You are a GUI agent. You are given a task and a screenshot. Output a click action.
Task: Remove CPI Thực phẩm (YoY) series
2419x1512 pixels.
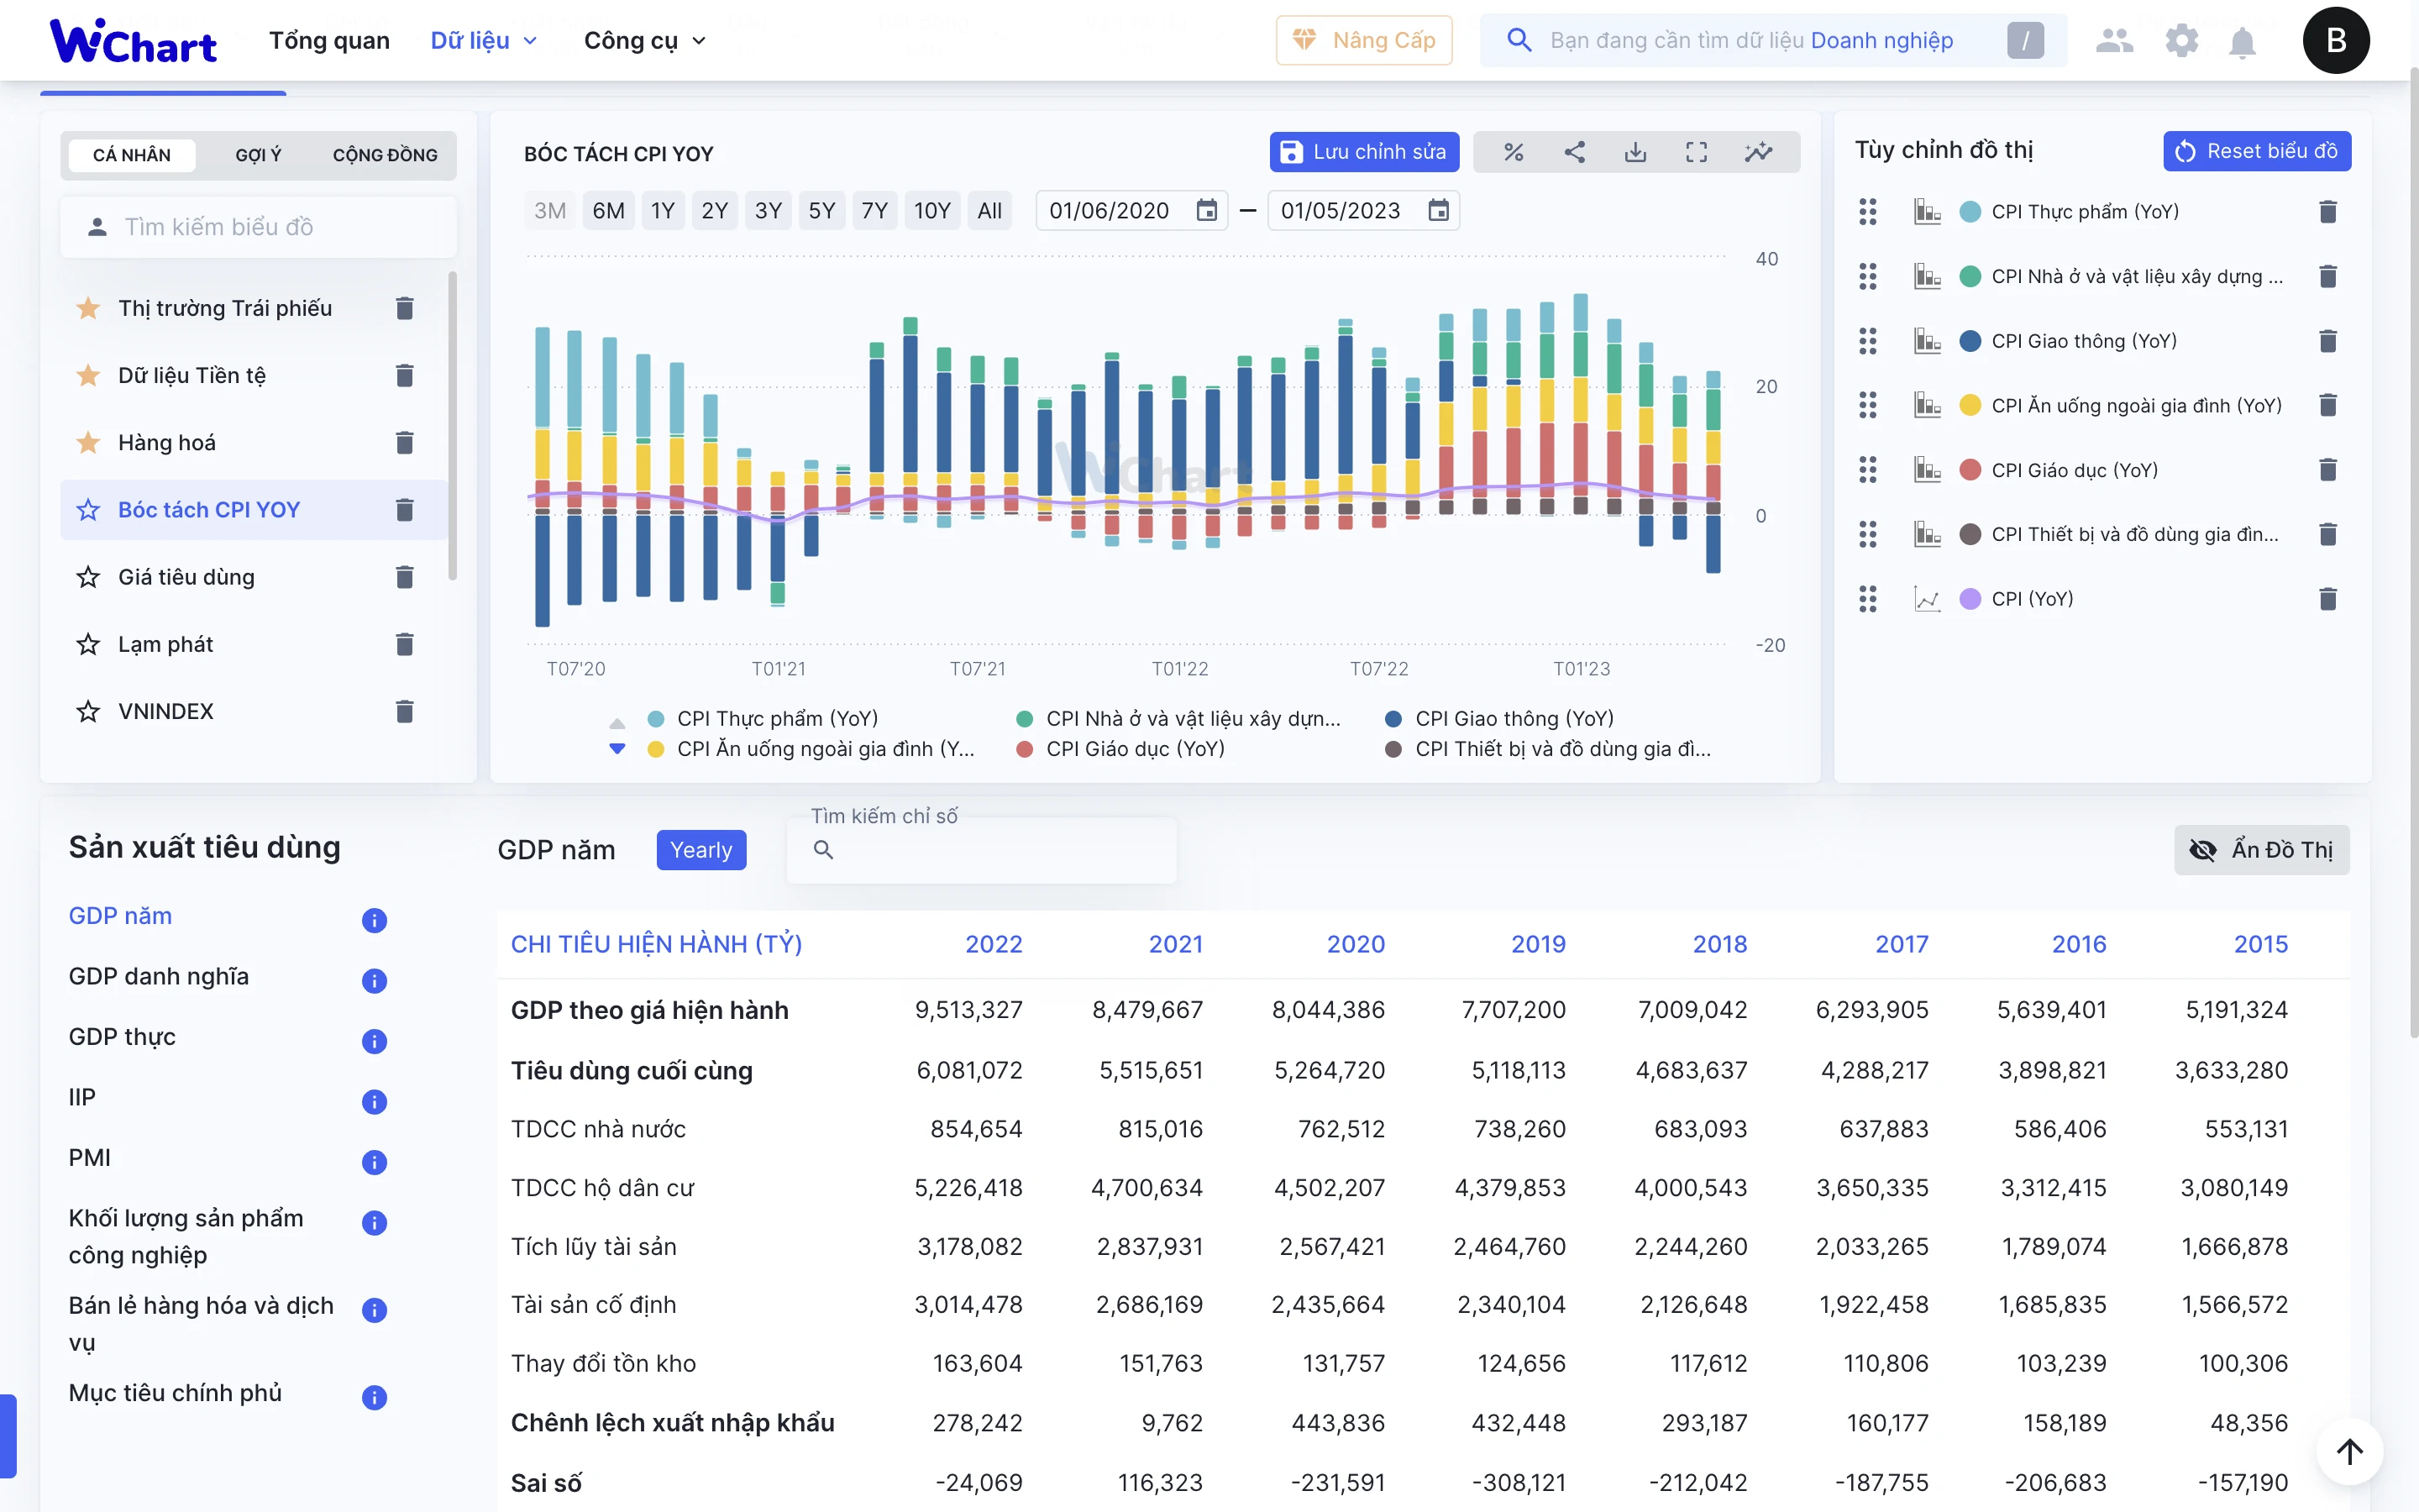point(2328,212)
